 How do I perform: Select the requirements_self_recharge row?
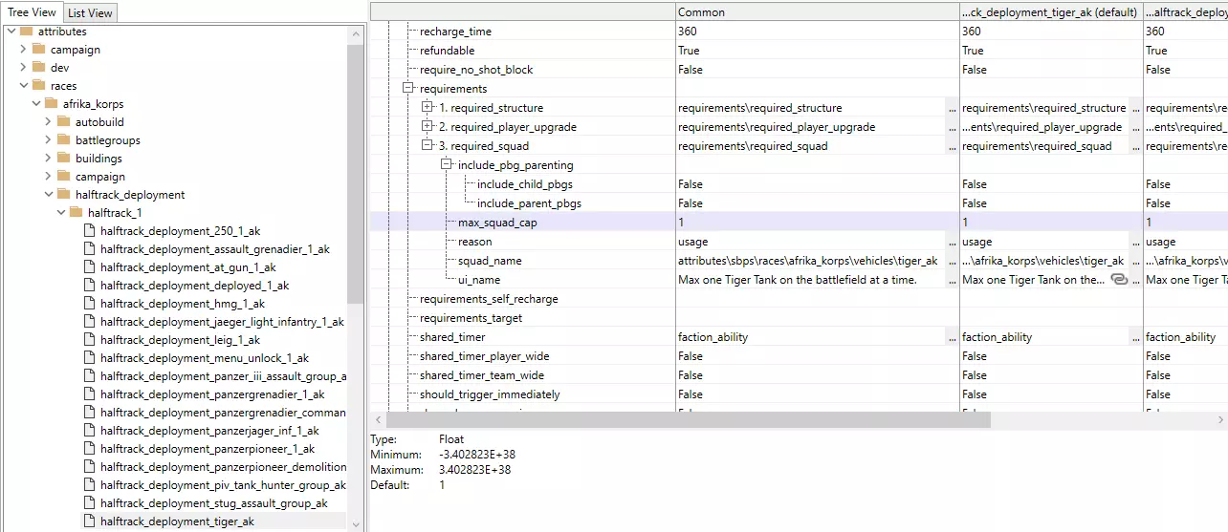tap(489, 299)
